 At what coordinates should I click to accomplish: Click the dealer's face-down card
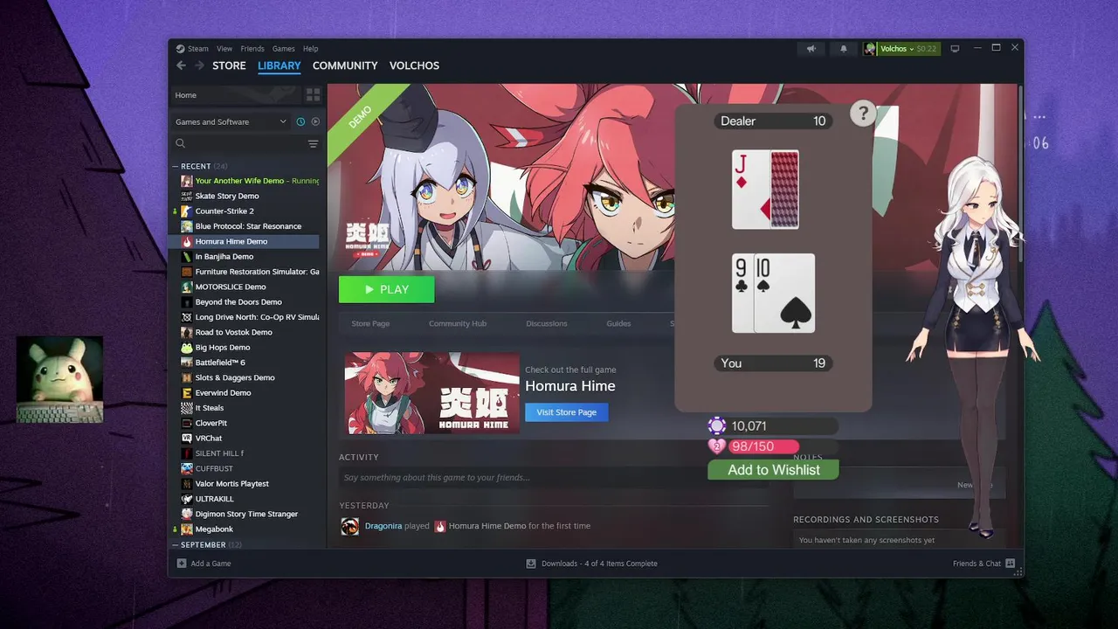click(x=784, y=190)
